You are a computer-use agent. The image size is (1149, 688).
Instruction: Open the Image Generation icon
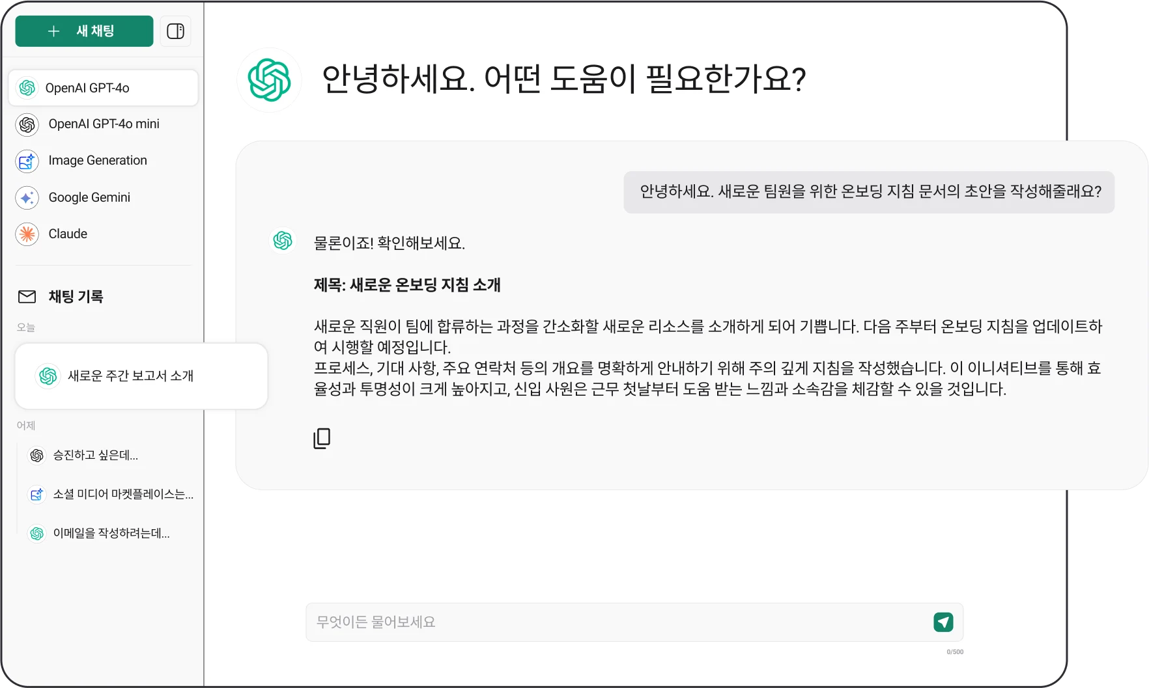coord(27,161)
